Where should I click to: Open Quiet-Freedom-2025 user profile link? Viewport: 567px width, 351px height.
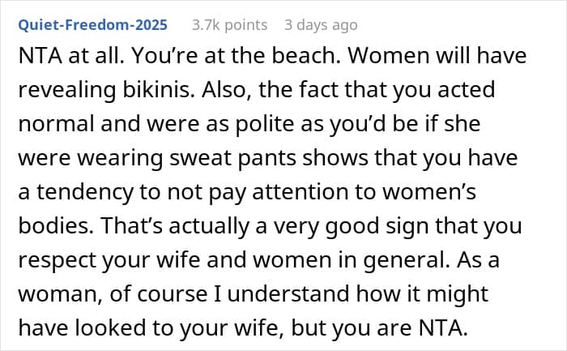coord(92,25)
